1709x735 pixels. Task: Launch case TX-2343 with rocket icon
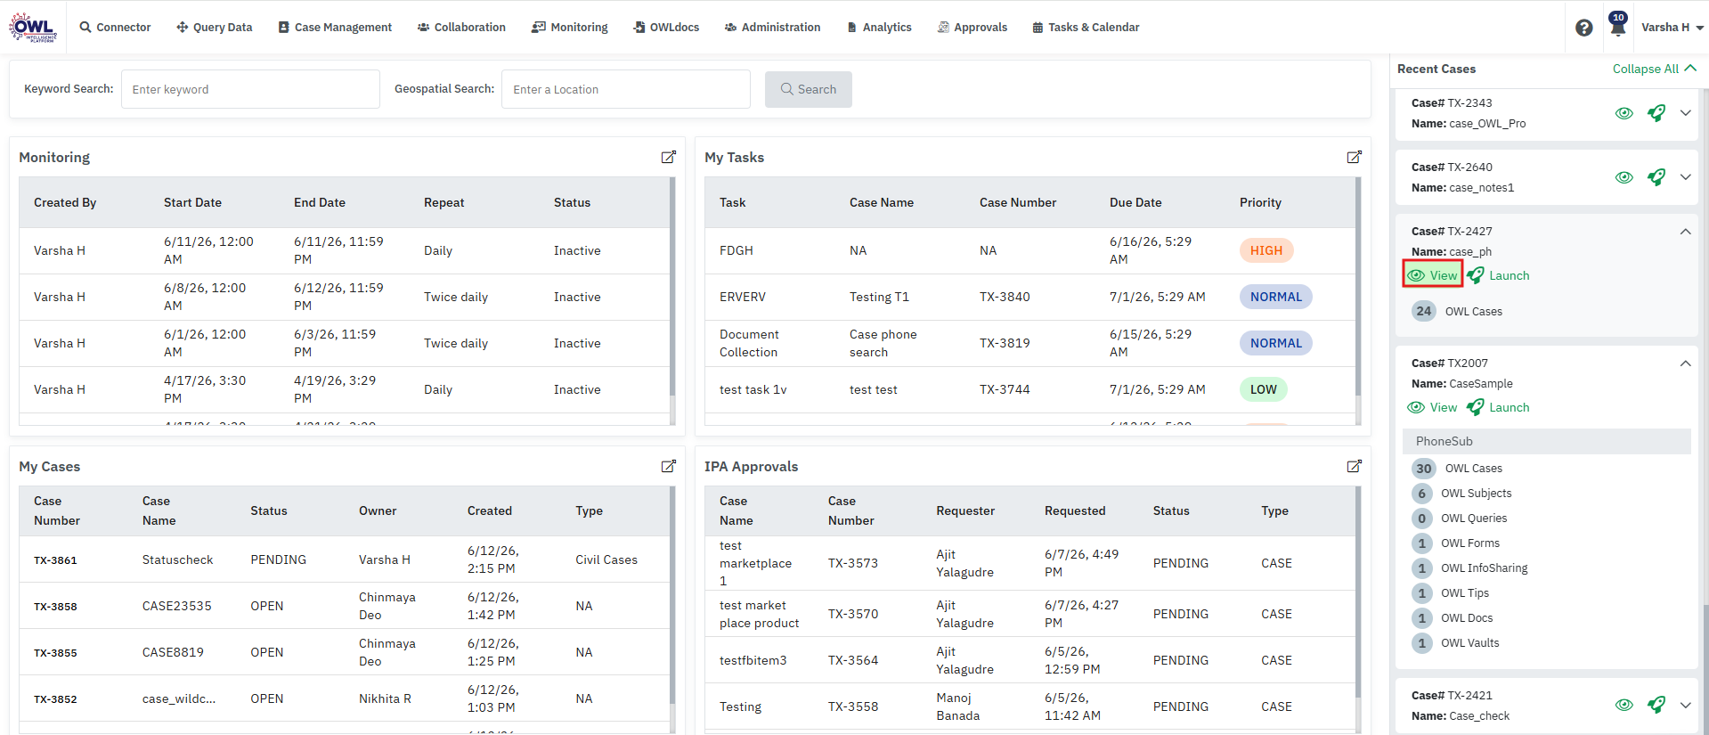click(1656, 113)
